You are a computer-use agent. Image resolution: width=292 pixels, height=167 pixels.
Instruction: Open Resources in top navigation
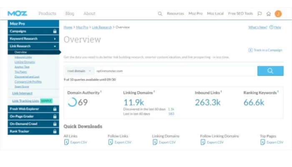pos(175,14)
